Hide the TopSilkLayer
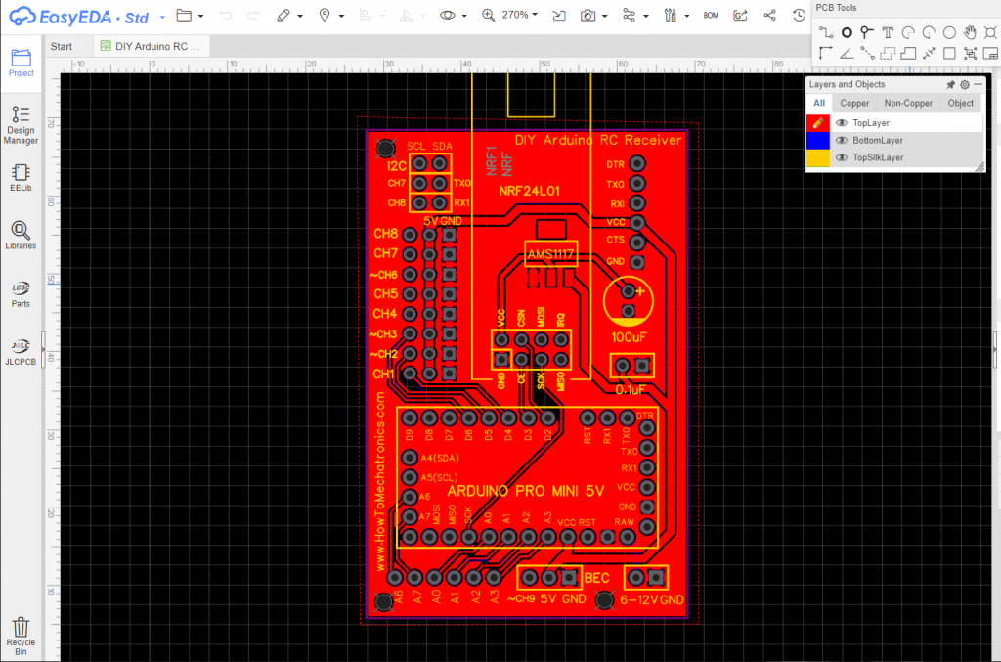1001x662 pixels. coord(842,157)
